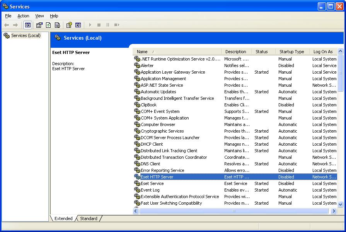
Task: Click the gear icon beside Event Log
Action: [x=137, y=190]
